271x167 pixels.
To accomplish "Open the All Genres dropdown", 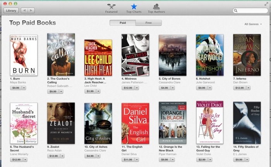I will point(253,24).
